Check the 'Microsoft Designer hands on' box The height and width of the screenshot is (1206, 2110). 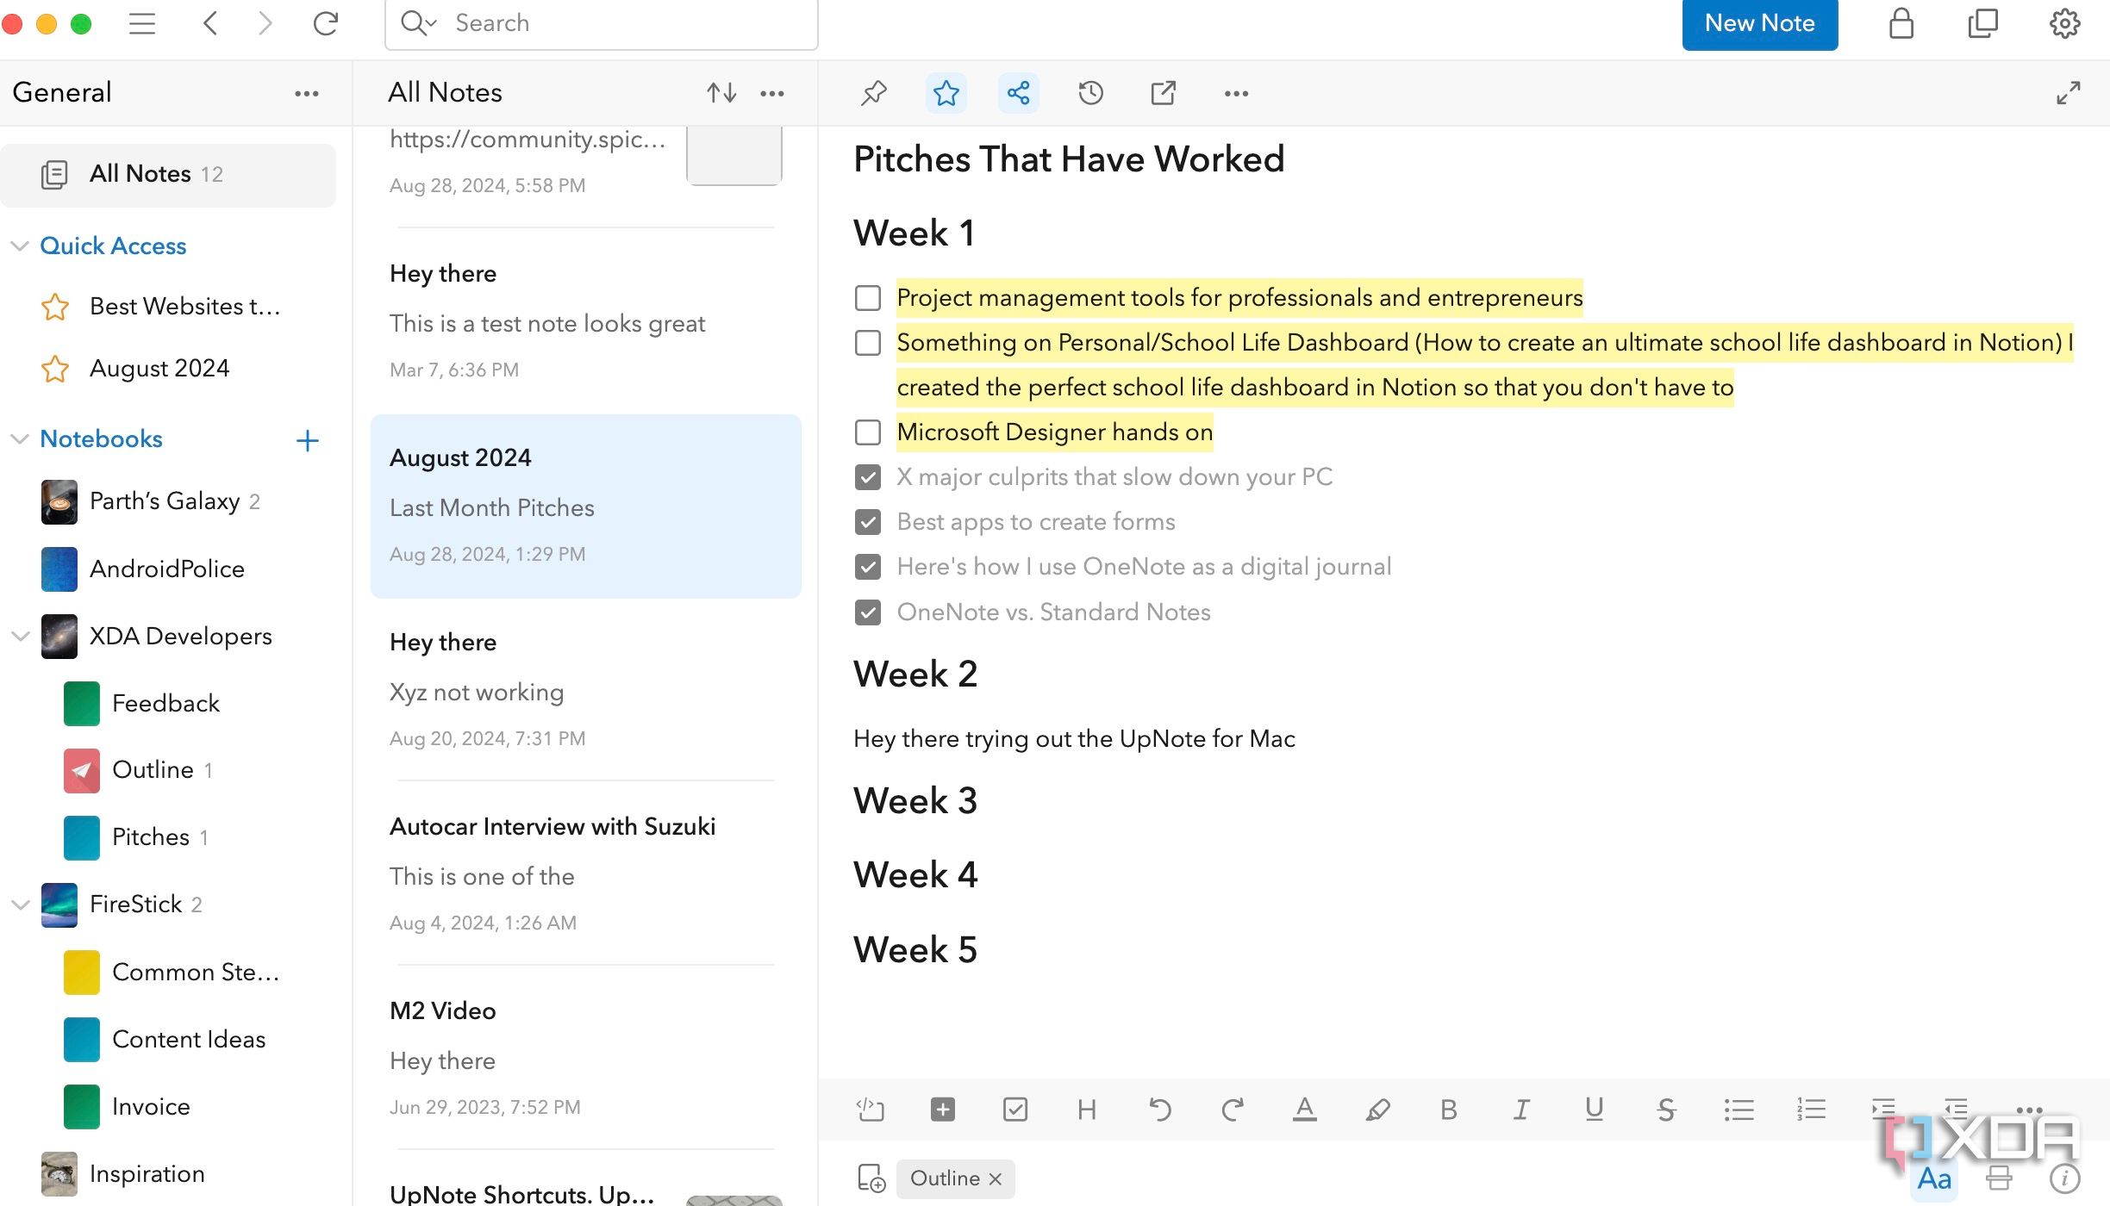pyautogui.click(x=868, y=432)
